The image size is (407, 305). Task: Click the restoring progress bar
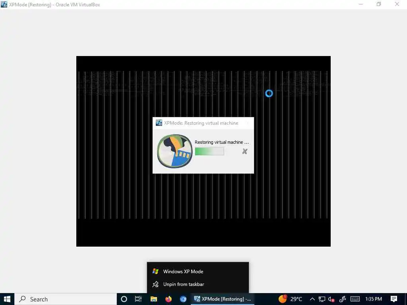tap(209, 151)
